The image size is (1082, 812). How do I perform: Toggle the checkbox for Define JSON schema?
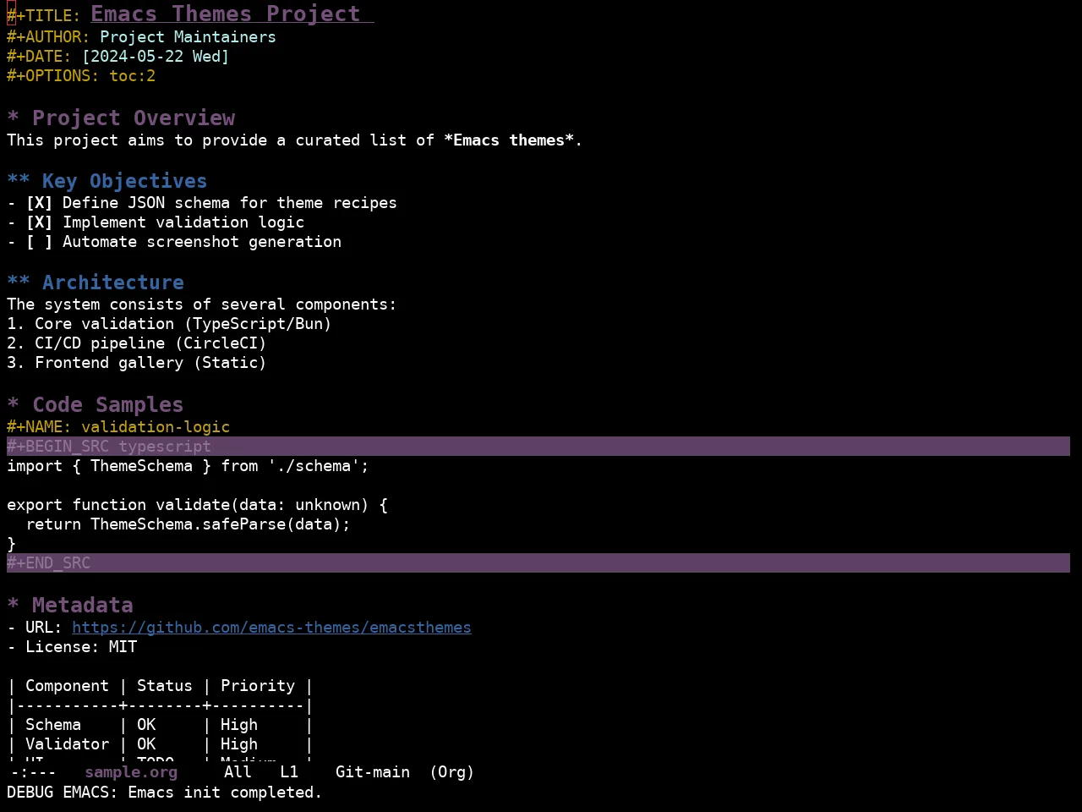coord(39,203)
